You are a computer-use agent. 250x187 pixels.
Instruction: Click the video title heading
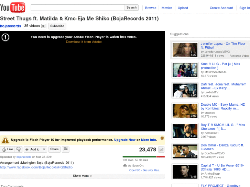click(79, 19)
